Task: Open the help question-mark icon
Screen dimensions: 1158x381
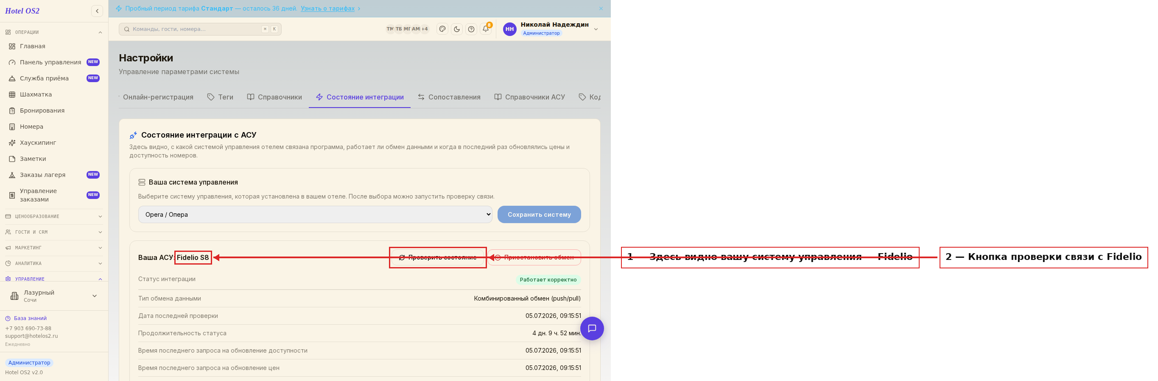Action: point(471,29)
